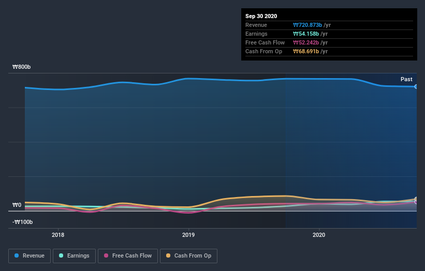Viewport: 425px width, 271px height.
Task: Click the ₩68.691b cash from op value
Action: (306, 51)
